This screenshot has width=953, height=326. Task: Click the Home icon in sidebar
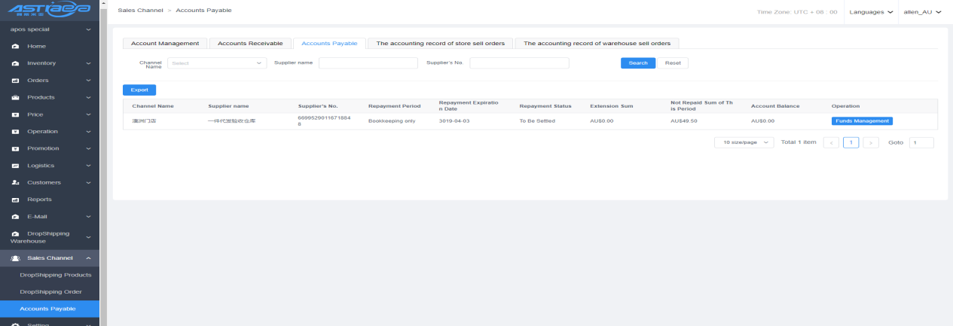coord(15,47)
